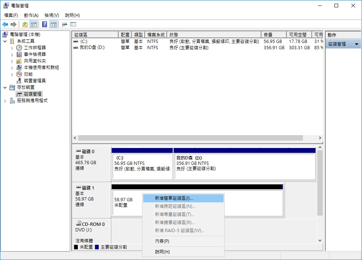The width and height of the screenshot is (362, 260).
Task: Click the 共用資料夾 icon
Action: coord(19,61)
